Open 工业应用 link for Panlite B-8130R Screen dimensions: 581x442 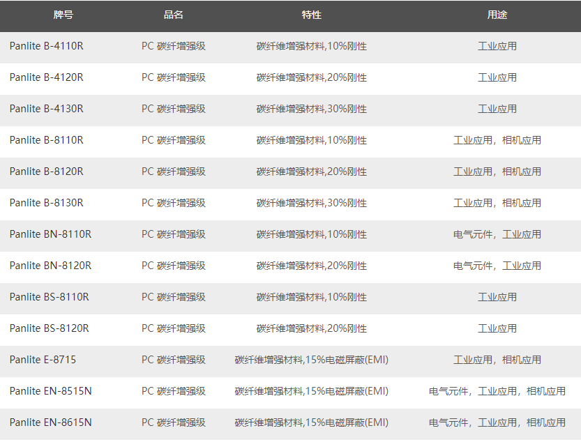pos(473,203)
